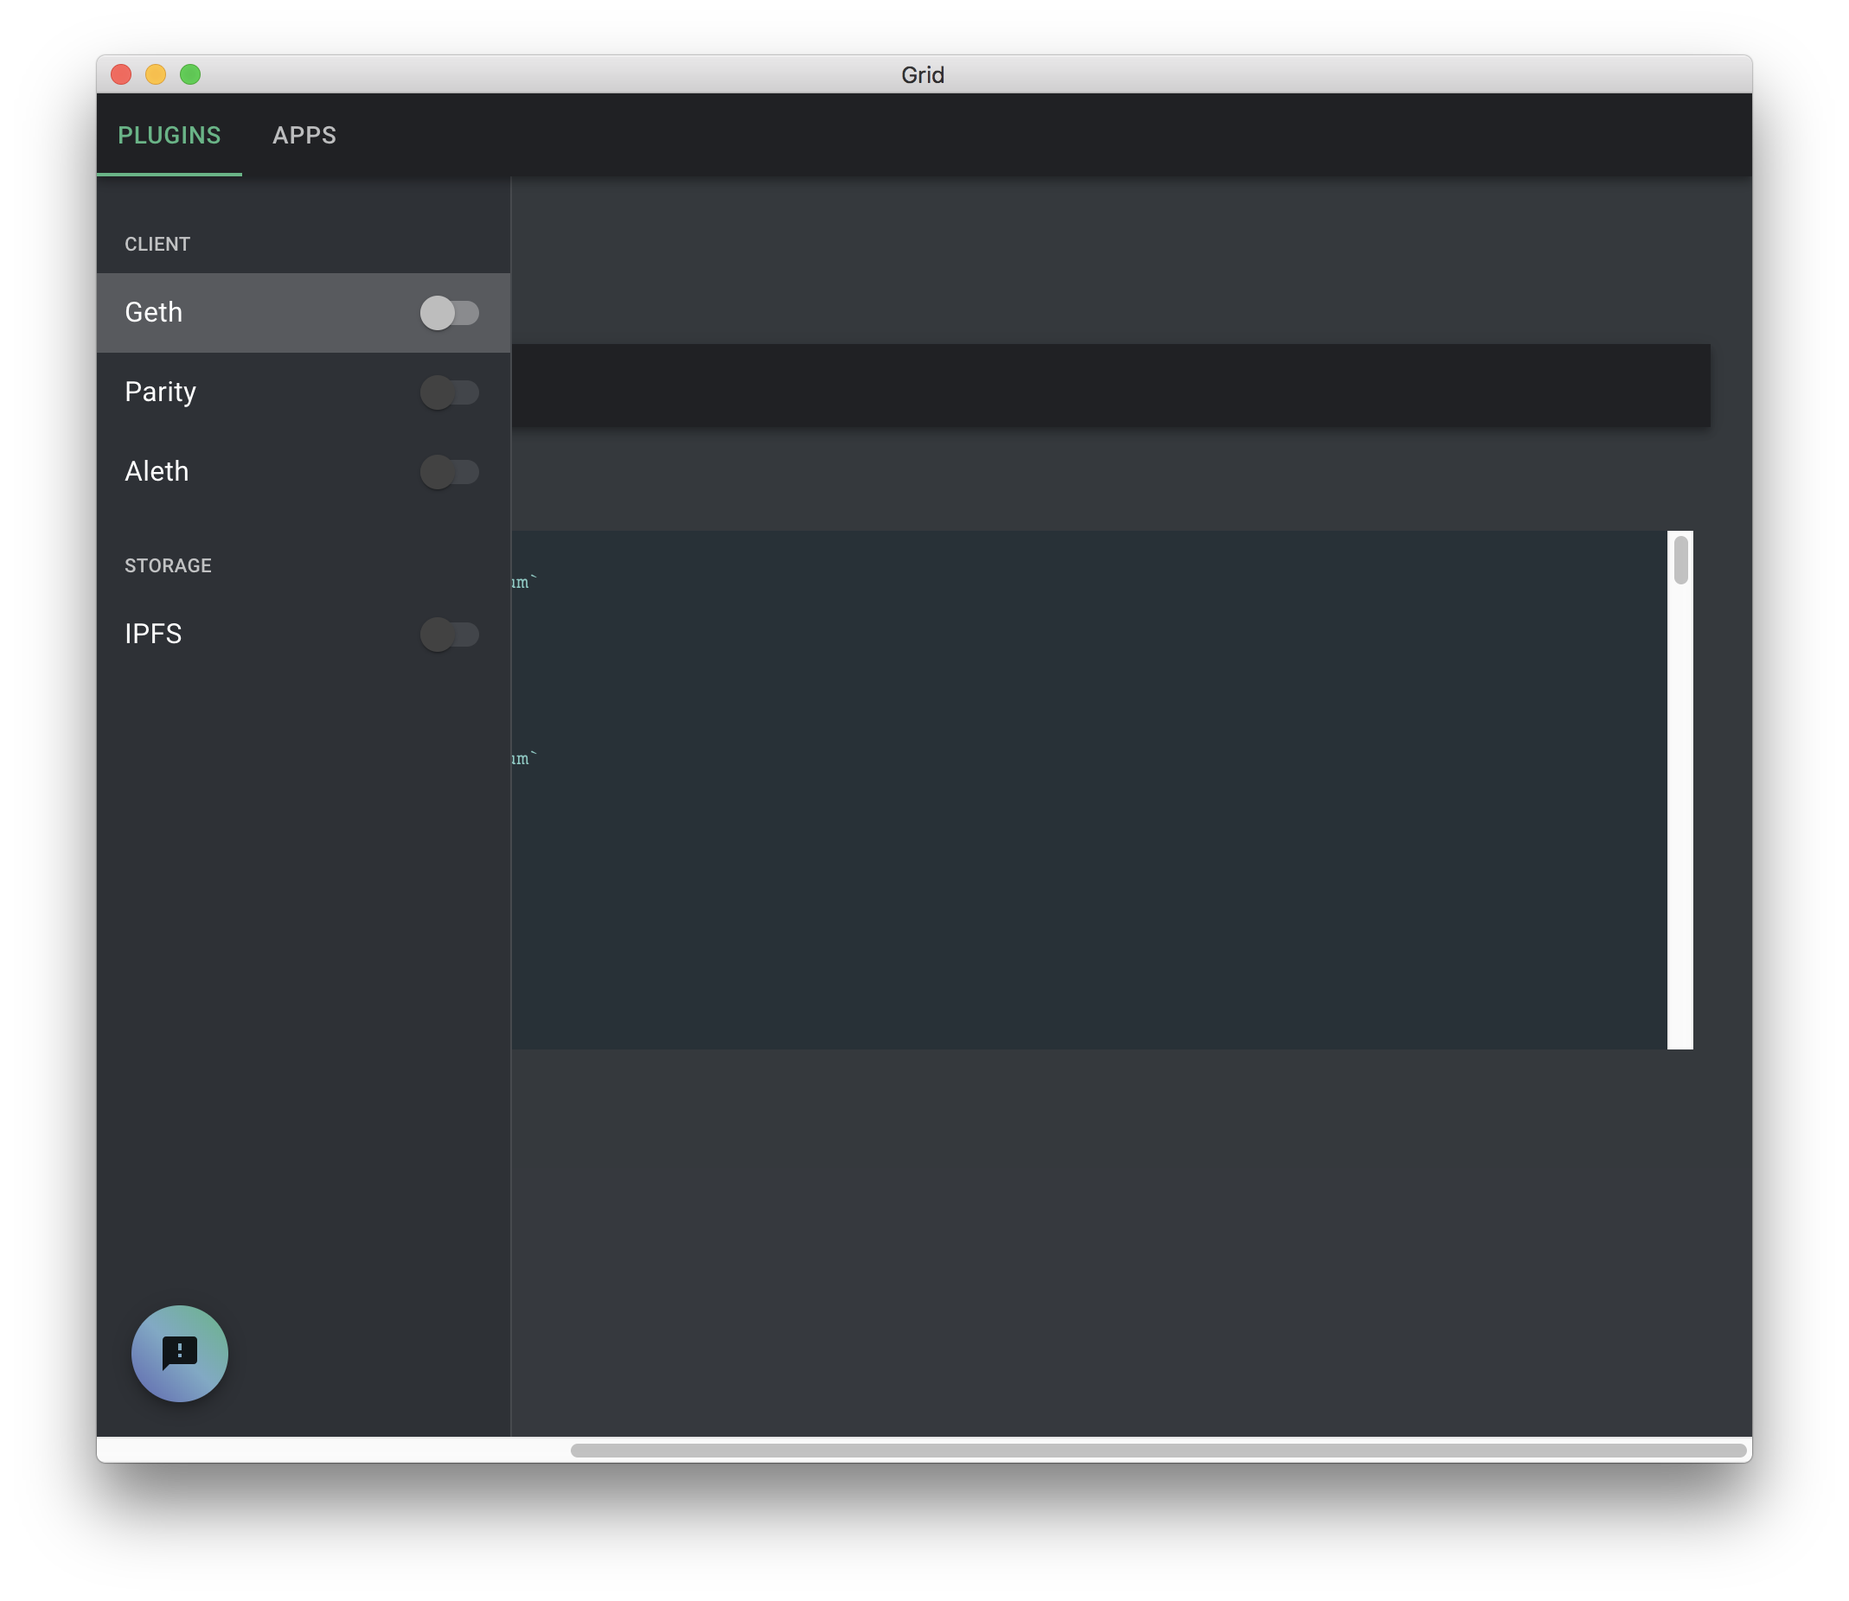Click the yellow minimize window button
The width and height of the screenshot is (1849, 1601).
click(x=156, y=75)
